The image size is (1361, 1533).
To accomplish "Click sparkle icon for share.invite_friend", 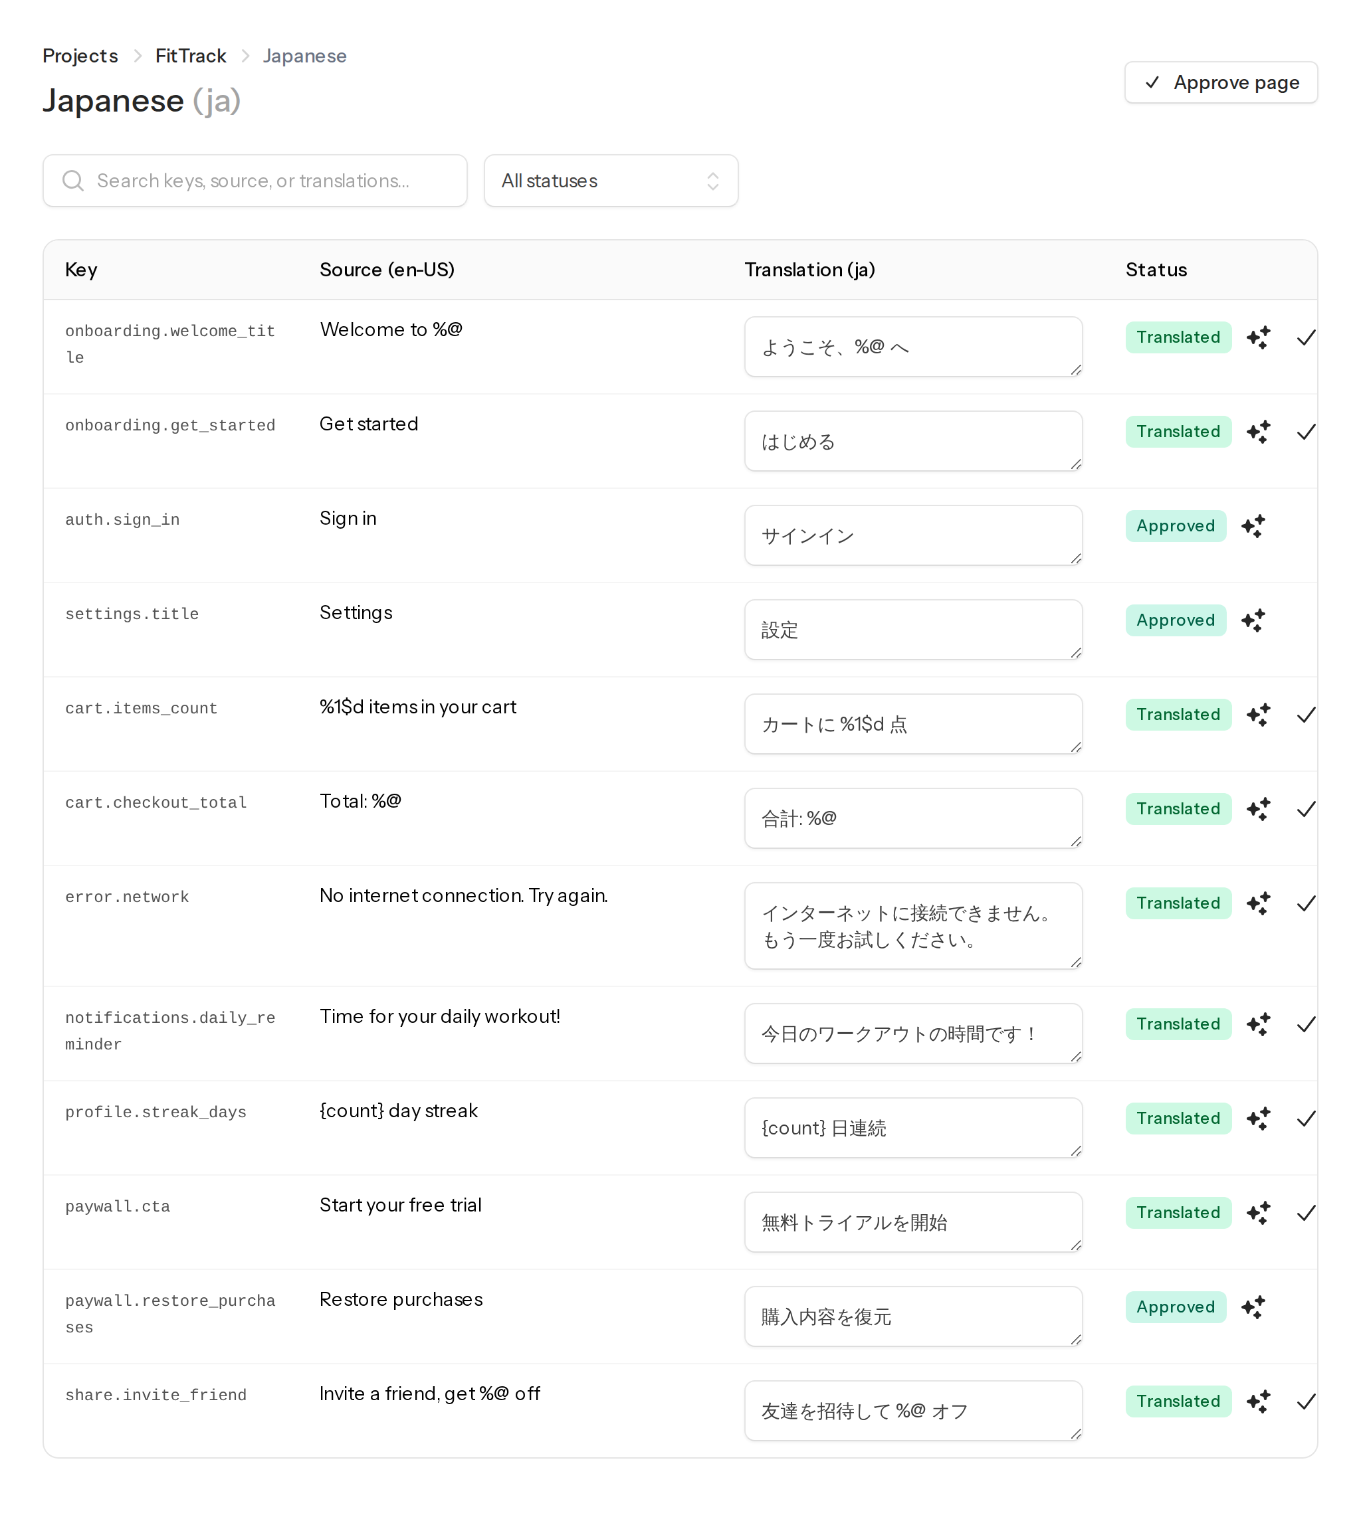I will point(1258,1401).
